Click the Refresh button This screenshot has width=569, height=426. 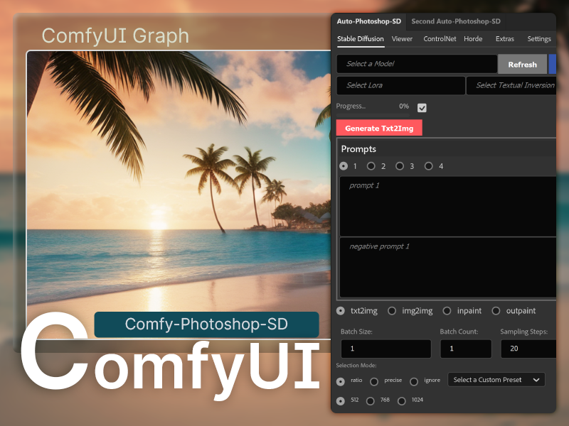pos(522,64)
